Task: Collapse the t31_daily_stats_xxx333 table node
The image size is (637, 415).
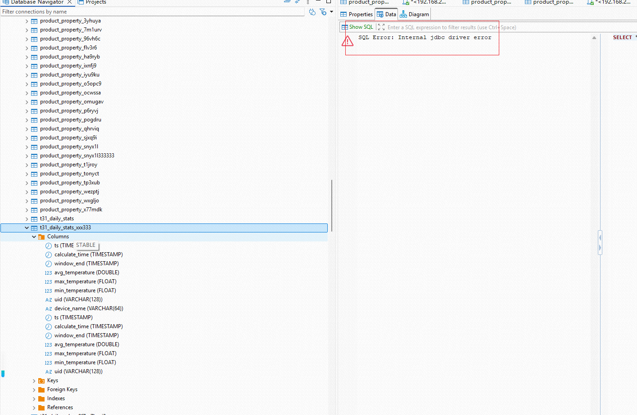Action: (x=27, y=228)
